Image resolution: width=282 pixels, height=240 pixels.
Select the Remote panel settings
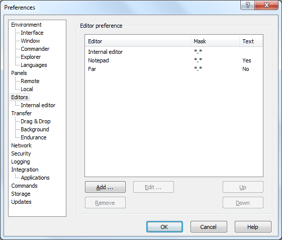click(30, 81)
